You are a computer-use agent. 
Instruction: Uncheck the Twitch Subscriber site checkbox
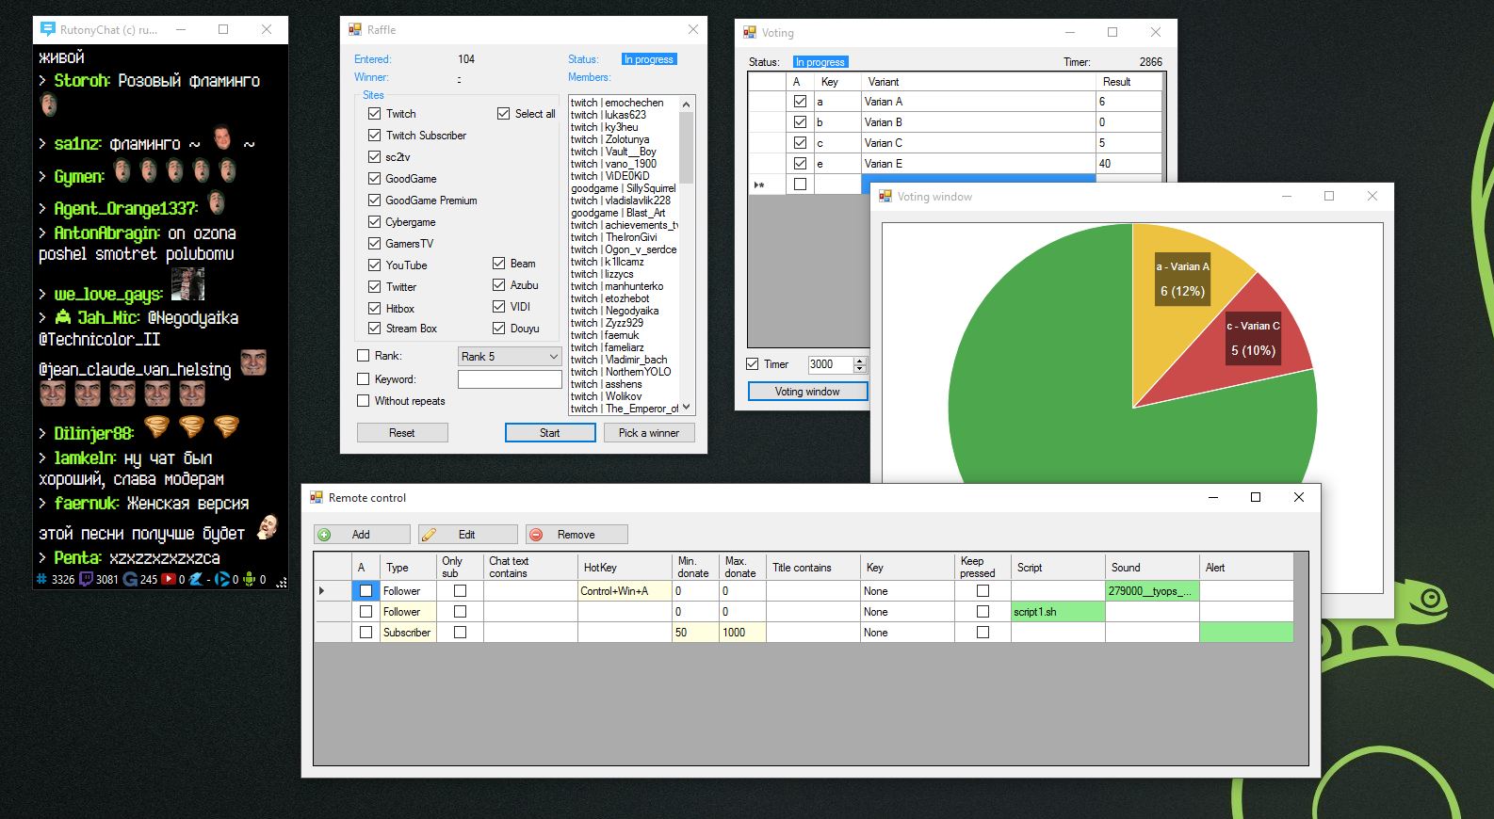[374, 136]
